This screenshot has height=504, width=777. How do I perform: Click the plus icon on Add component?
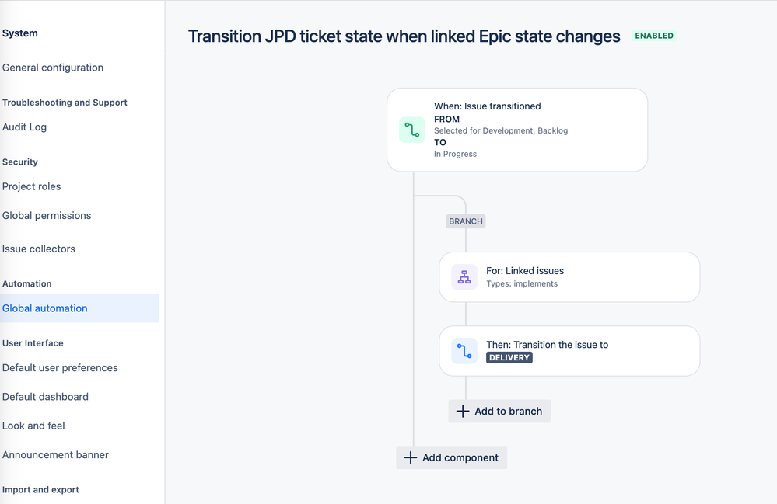411,457
